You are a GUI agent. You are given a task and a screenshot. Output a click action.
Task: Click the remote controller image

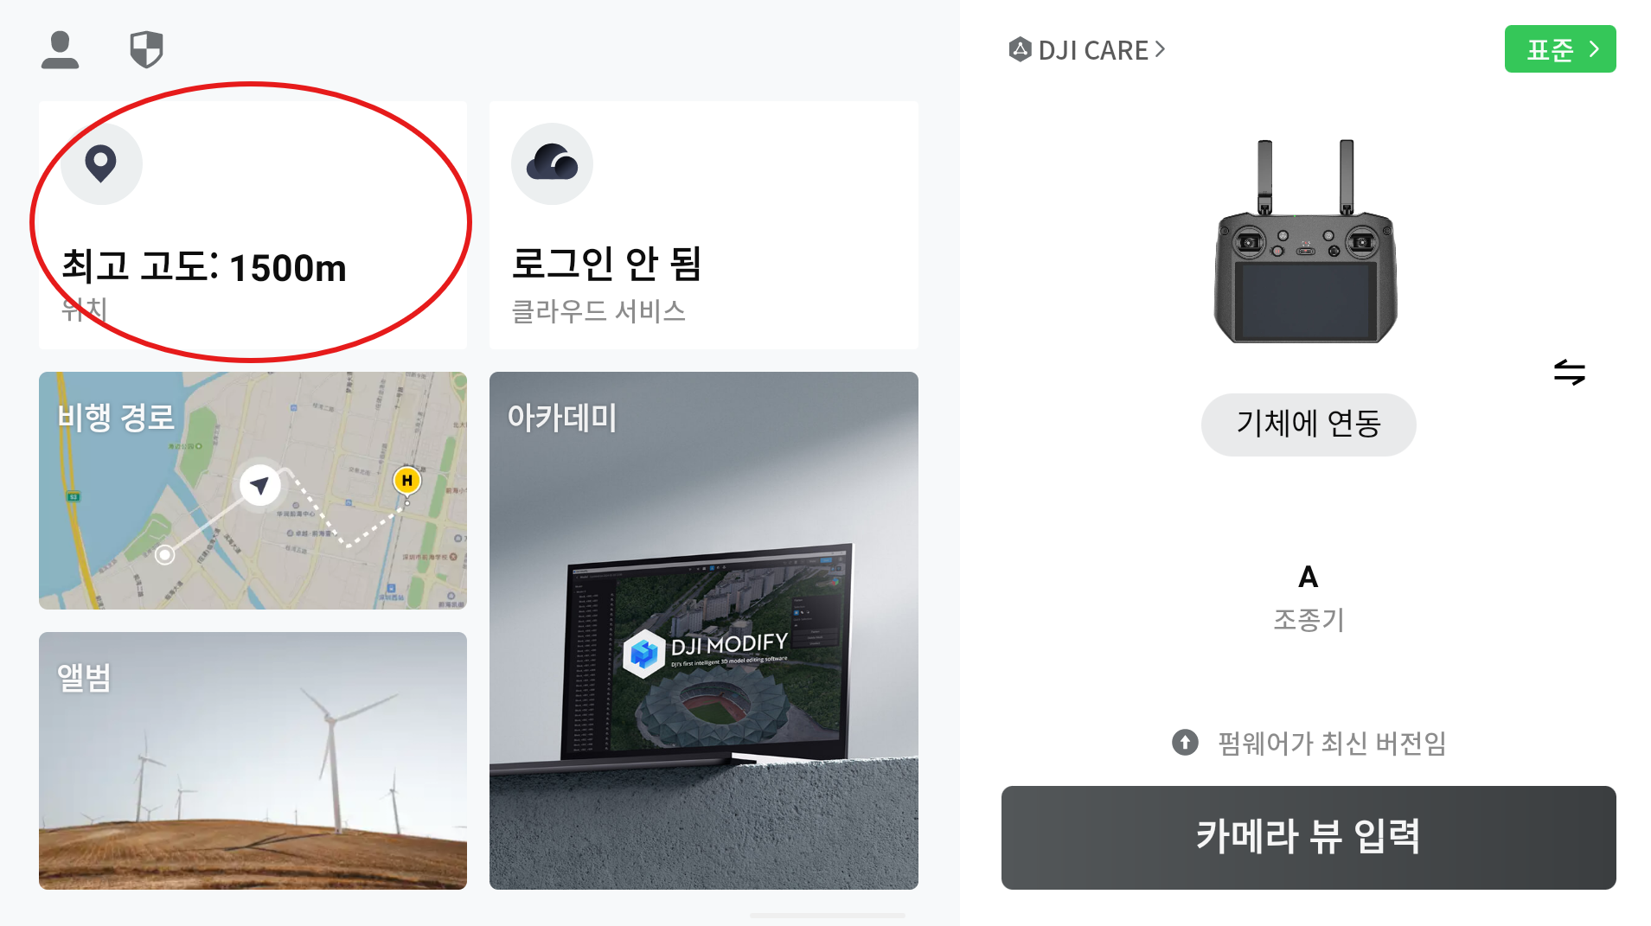pyautogui.click(x=1306, y=242)
